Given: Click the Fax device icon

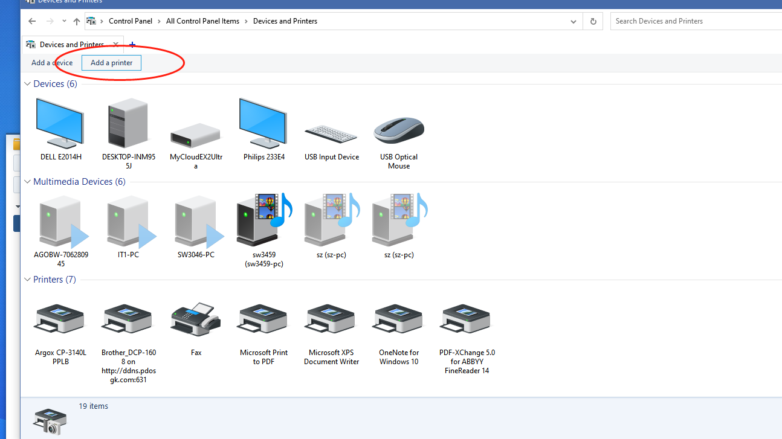Looking at the screenshot, I should [x=196, y=320].
